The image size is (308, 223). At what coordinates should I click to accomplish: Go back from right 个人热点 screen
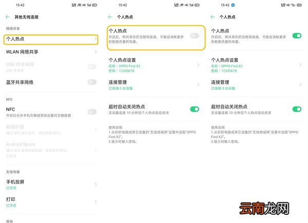(x=213, y=17)
